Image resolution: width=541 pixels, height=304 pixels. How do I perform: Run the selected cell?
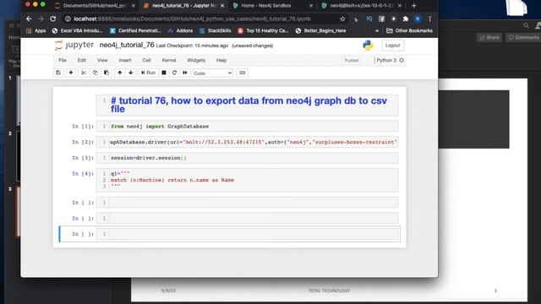click(x=148, y=73)
